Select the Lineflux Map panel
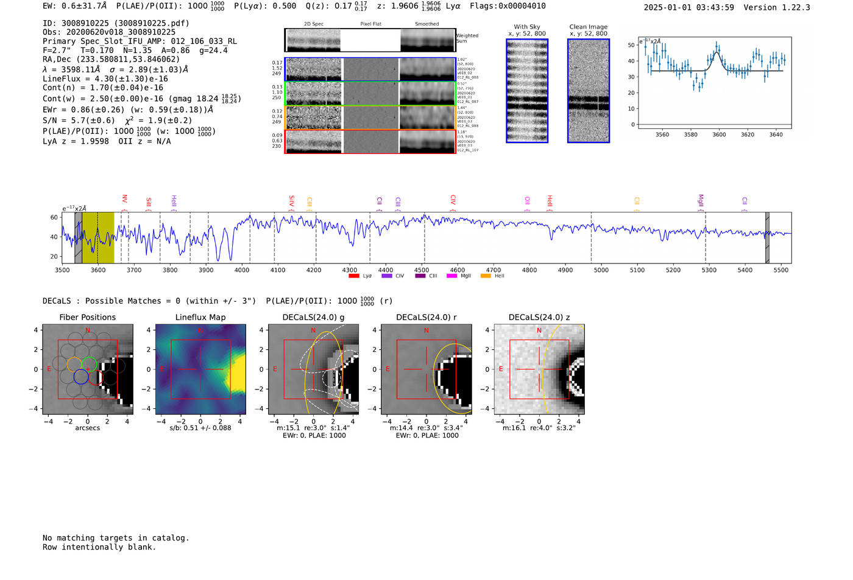 point(200,369)
